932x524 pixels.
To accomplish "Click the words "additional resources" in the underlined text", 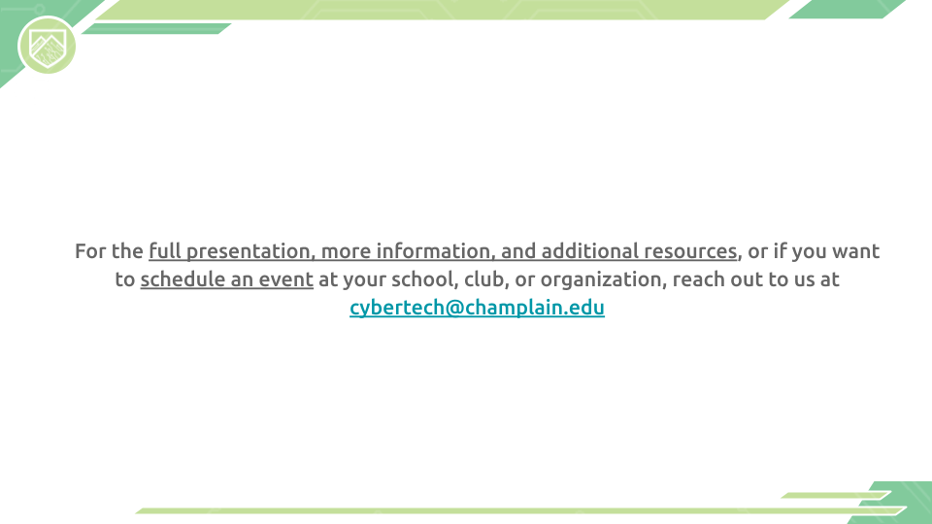I will (639, 251).
